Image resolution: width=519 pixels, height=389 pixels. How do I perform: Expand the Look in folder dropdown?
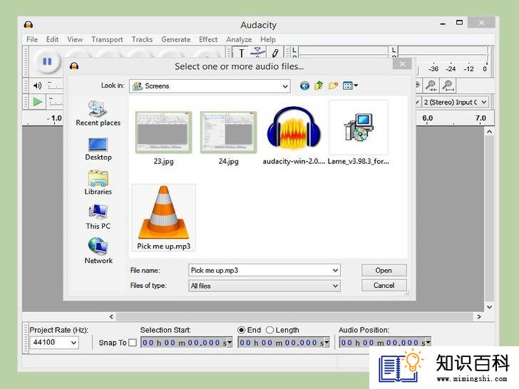(x=285, y=86)
